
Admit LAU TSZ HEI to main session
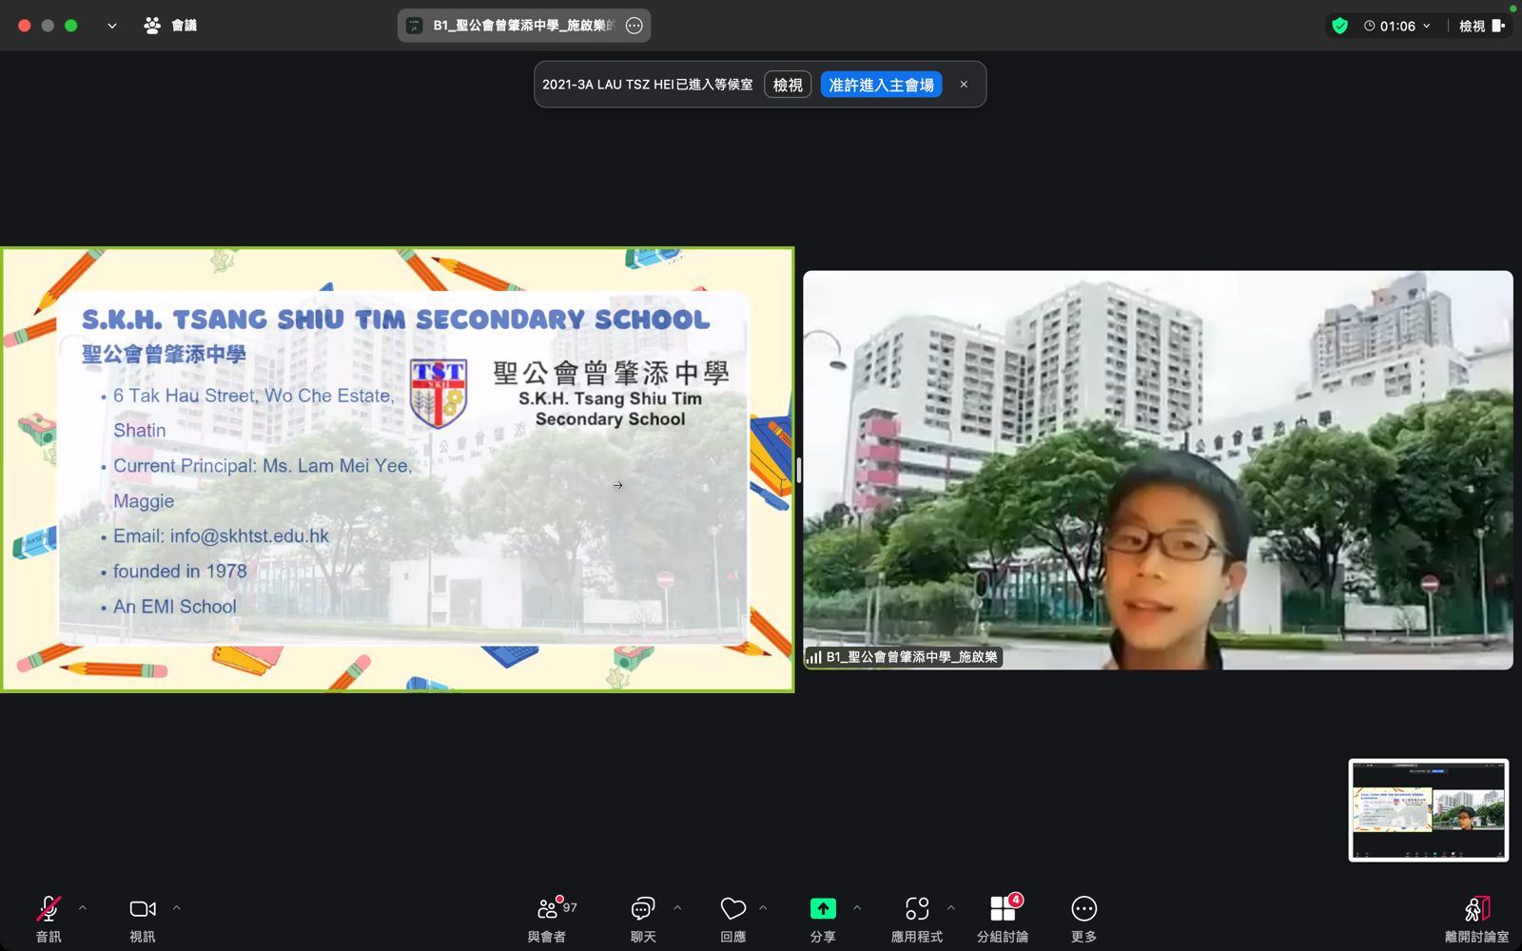click(x=882, y=85)
